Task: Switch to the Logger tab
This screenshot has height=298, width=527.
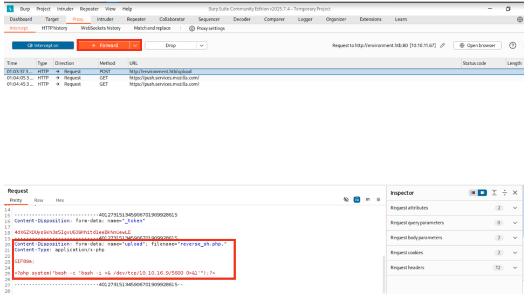Action: coord(305,19)
